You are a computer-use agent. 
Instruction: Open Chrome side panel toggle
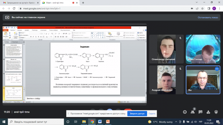pos(209,8)
